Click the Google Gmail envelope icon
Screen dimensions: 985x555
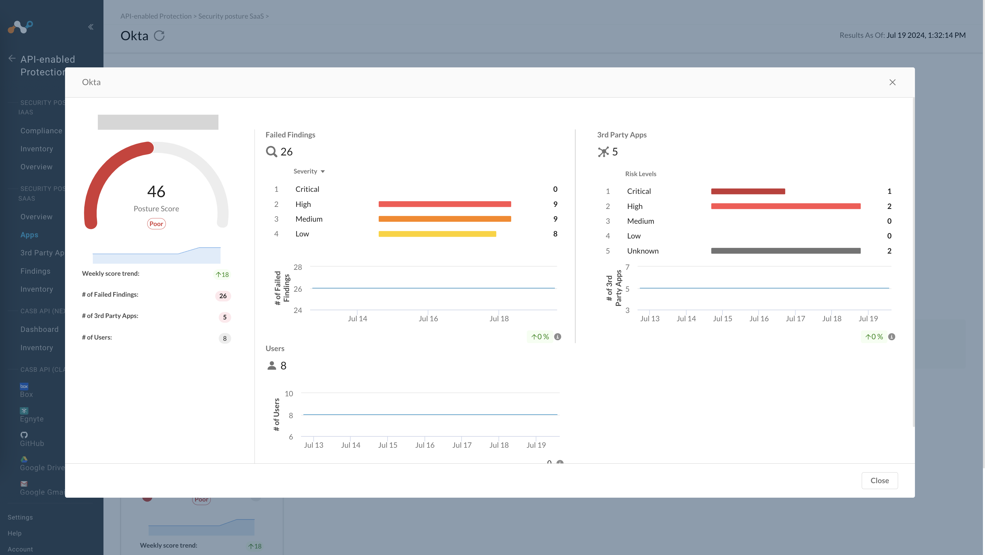click(24, 483)
